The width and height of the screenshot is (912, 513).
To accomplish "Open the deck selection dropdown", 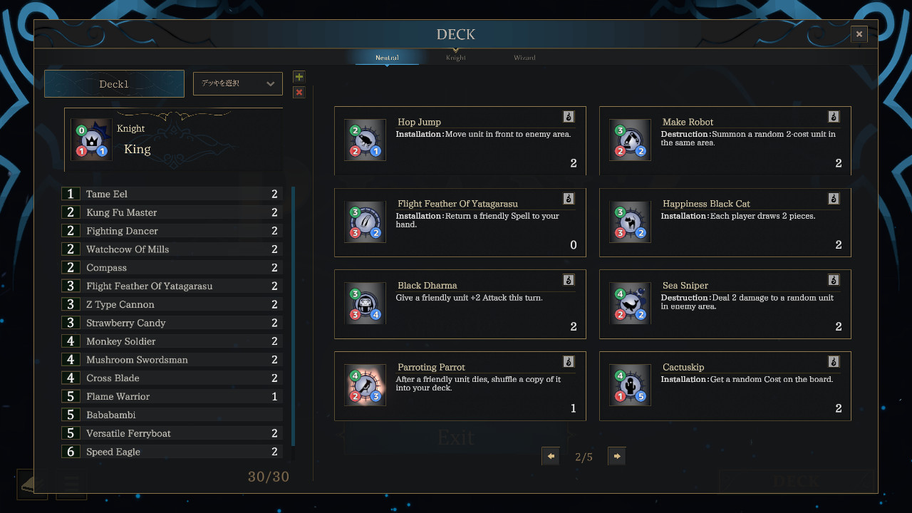I will 238,83.
